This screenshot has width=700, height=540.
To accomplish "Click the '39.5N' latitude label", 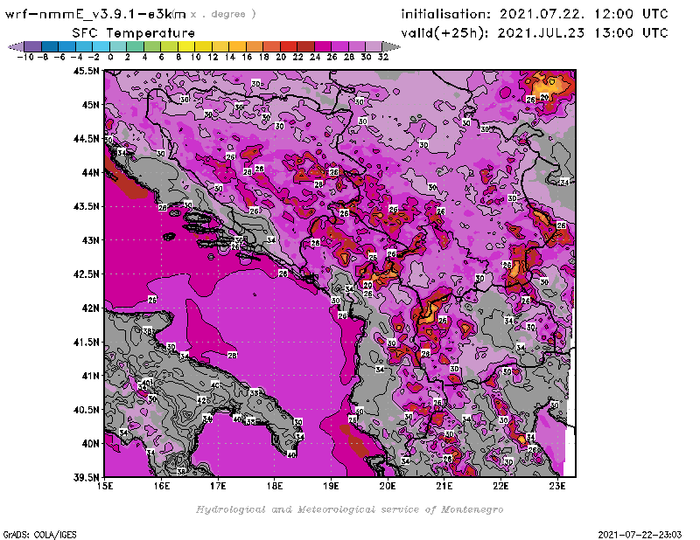I will click(x=86, y=477).
